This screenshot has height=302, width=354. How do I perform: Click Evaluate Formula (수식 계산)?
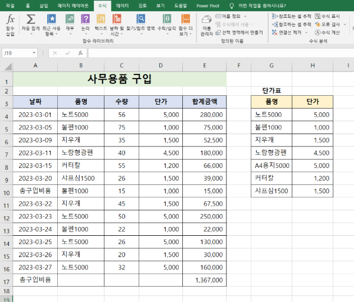327,33
